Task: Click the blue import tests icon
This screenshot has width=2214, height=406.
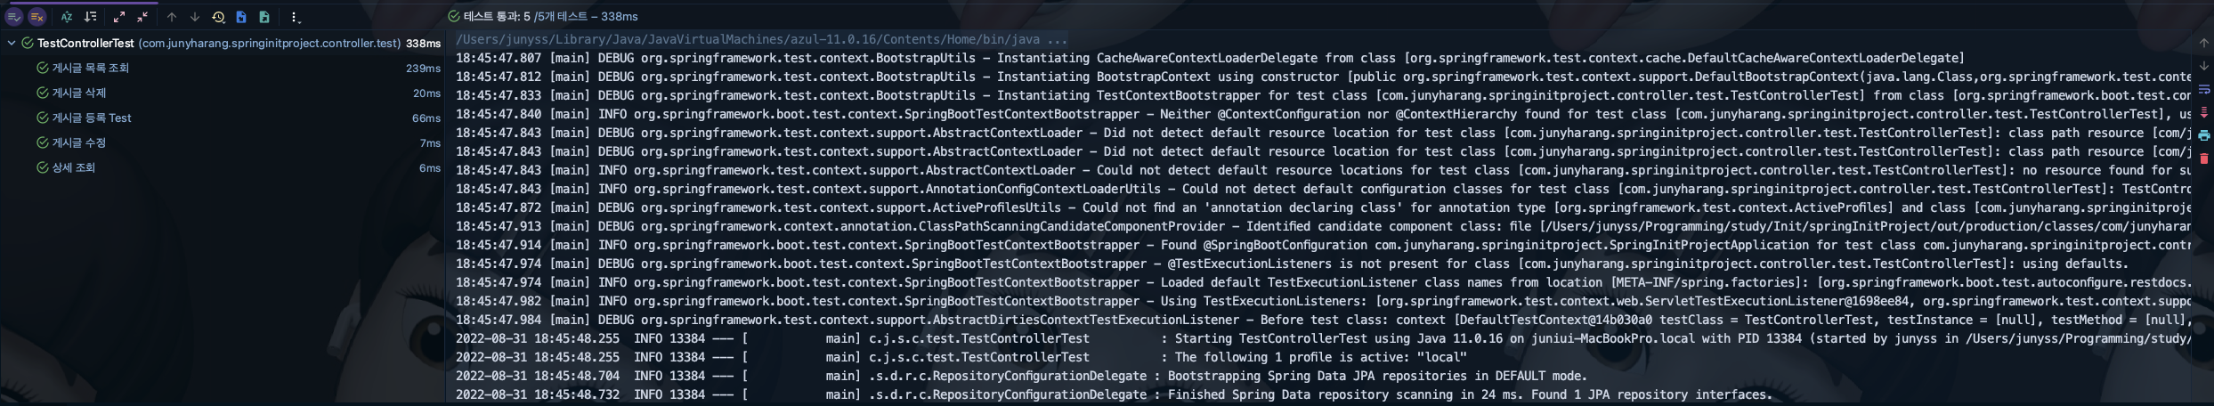Action: tap(241, 17)
